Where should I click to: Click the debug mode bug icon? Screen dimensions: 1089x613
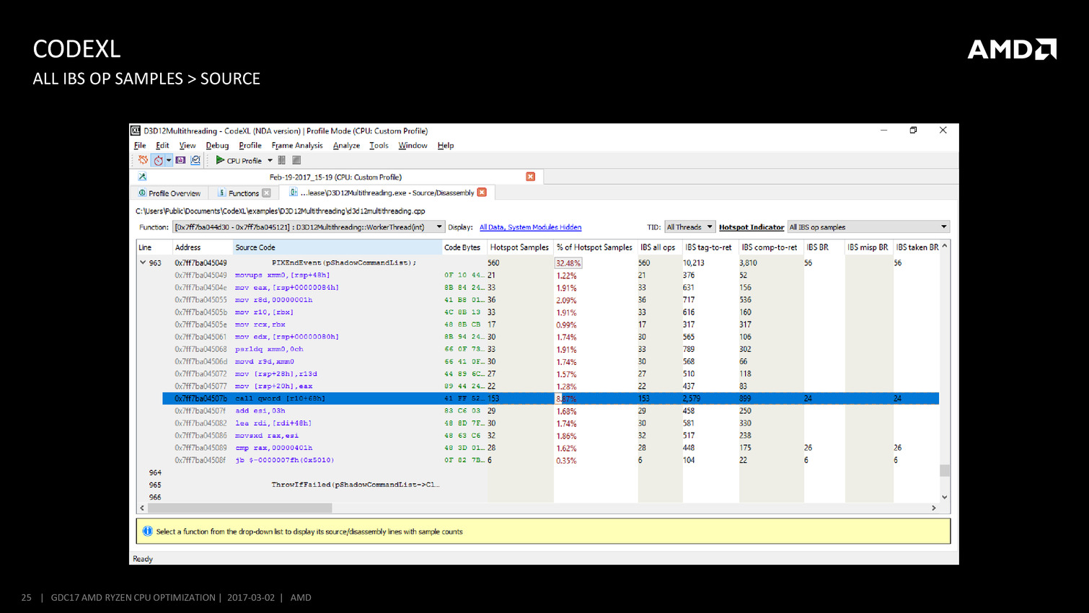pos(143,160)
